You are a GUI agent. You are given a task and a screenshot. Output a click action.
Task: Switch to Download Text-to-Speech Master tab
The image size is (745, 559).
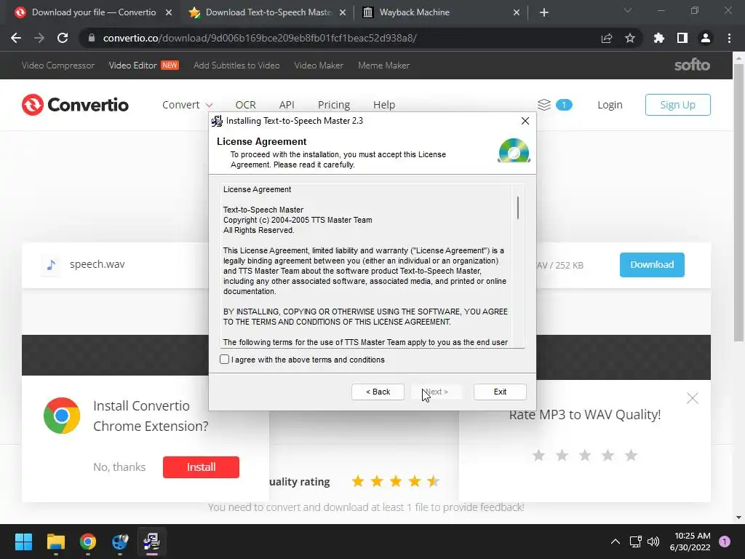click(268, 12)
